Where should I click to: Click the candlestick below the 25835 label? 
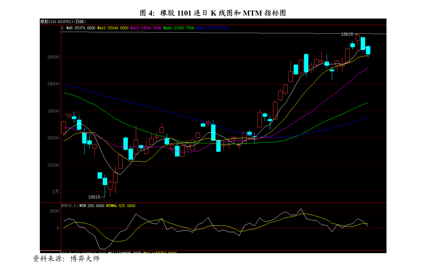coord(357,38)
